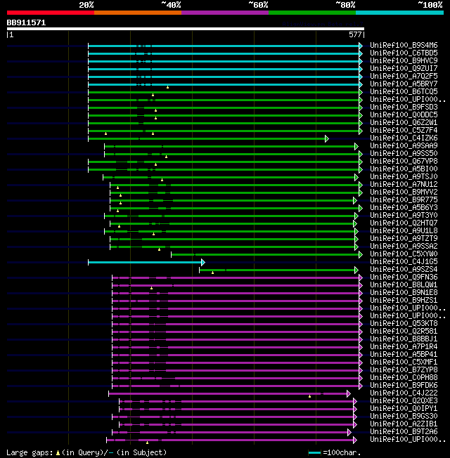The image size is (450, 458).
Task: Click the arrowhead ending the B9S4M6 alignment bar
Action: [x=361, y=46]
